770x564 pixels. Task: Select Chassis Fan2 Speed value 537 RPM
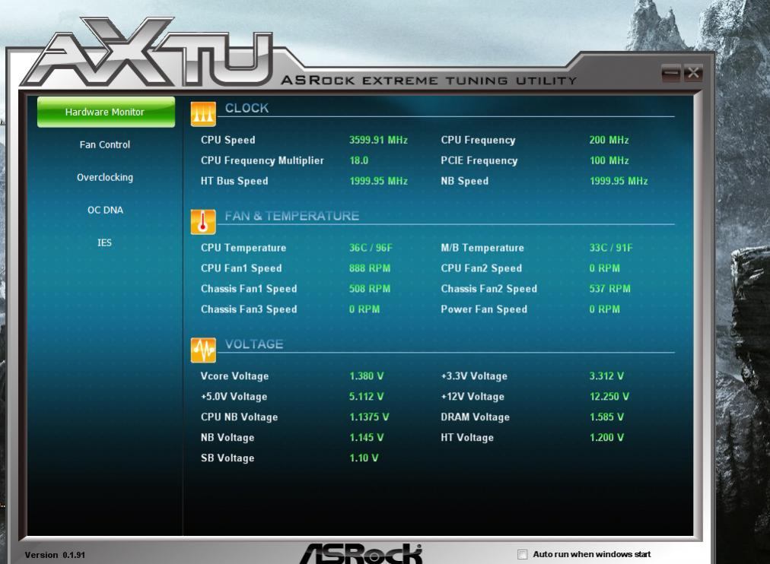[x=610, y=289]
